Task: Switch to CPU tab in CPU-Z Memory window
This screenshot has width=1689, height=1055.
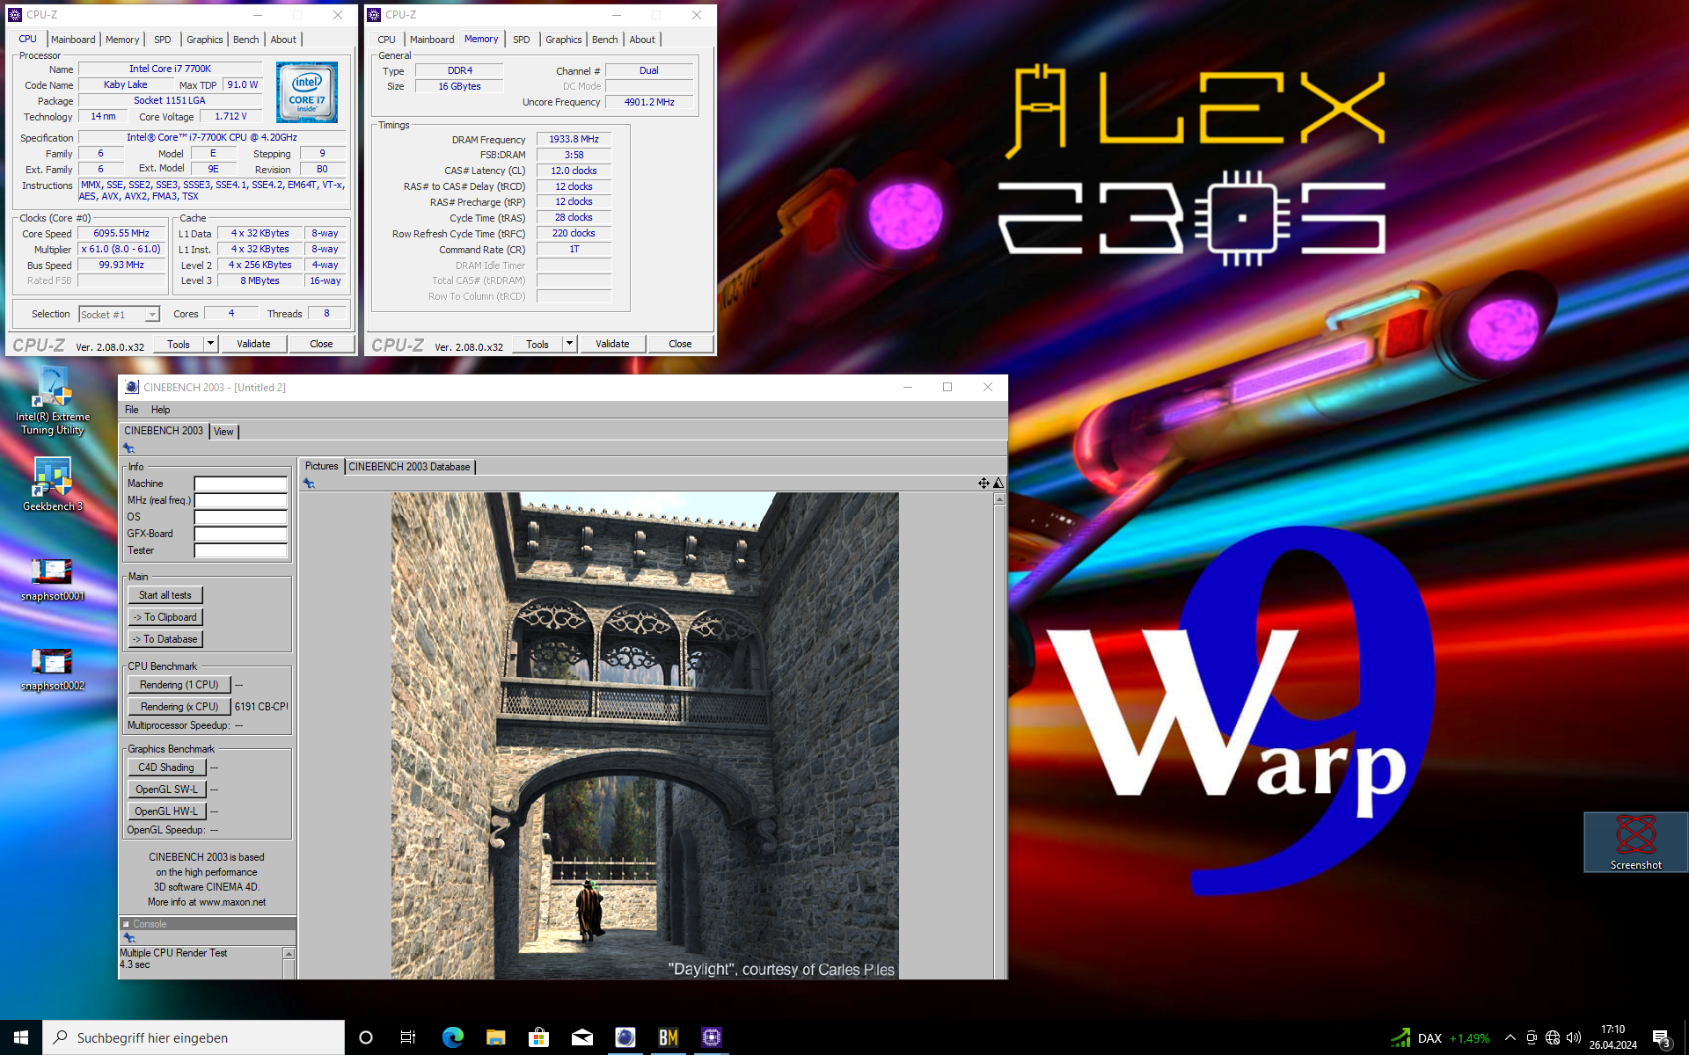Action: pos(386,40)
